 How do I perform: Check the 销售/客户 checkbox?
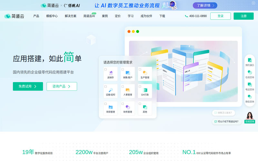123,69
